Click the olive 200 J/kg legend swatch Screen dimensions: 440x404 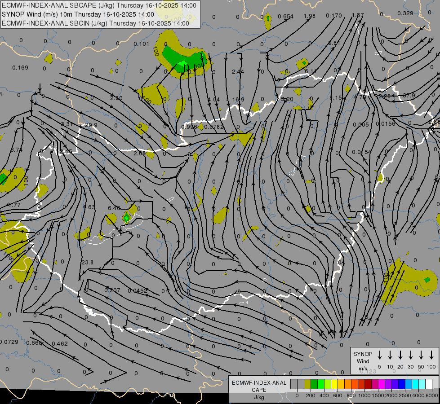[307, 384]
